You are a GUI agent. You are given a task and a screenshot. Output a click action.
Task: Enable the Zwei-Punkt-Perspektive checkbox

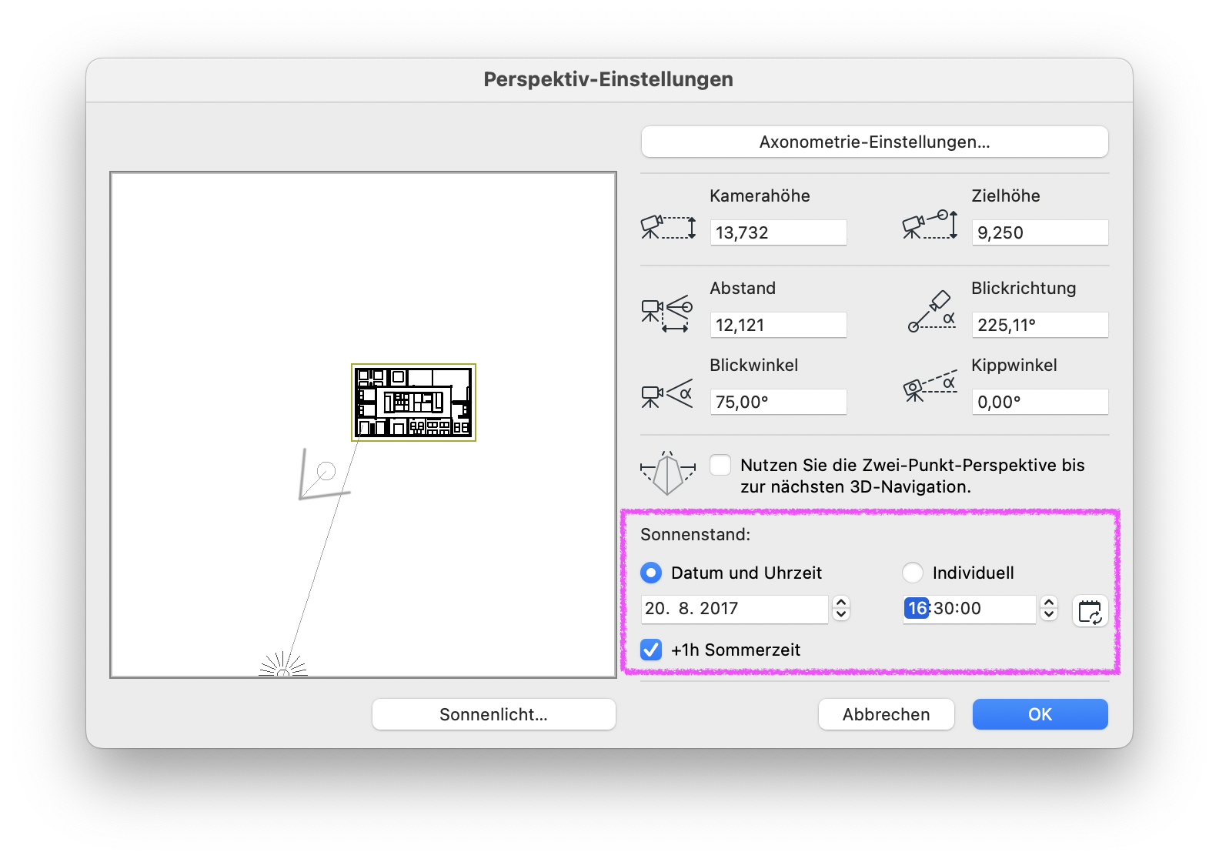(720, 465)
